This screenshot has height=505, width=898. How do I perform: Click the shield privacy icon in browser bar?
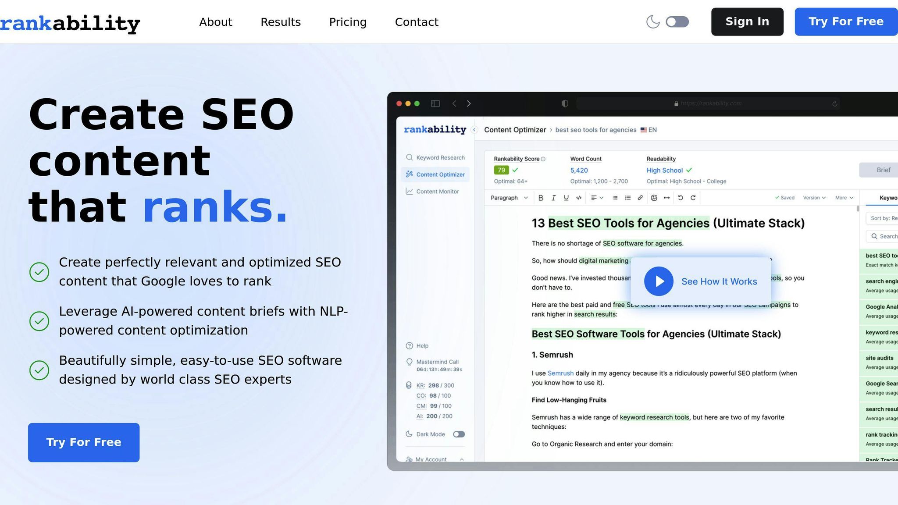tap(565, 103)
